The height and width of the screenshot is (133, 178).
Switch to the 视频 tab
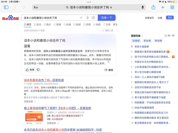[x=57, y=25]
